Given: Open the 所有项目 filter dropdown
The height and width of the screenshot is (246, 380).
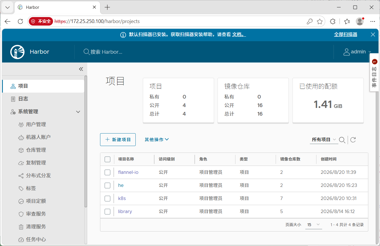Looking at the screenshot, I should click(324, 139).
